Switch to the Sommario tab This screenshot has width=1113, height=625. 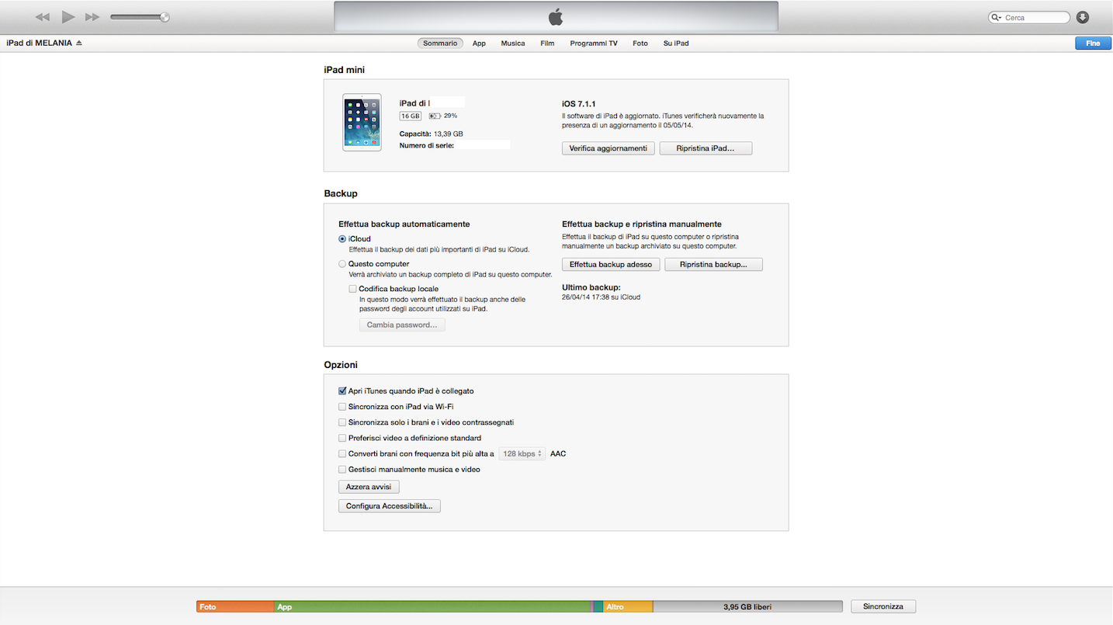tap(440, 43)
